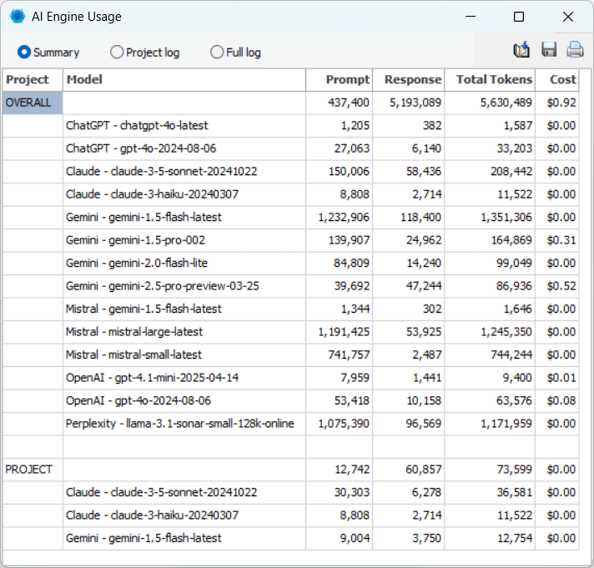Click the Prompt column header

pyautogui.click(x=339, y=79)
